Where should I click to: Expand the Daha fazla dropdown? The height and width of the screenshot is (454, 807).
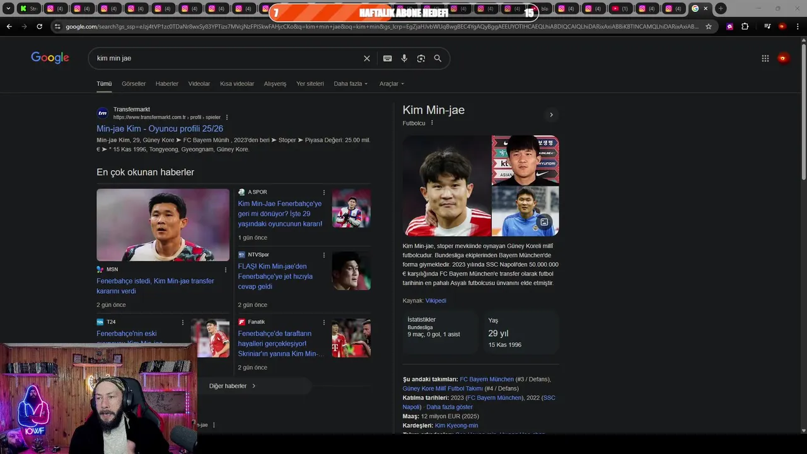pyautogui.click(x=351, y=84)
